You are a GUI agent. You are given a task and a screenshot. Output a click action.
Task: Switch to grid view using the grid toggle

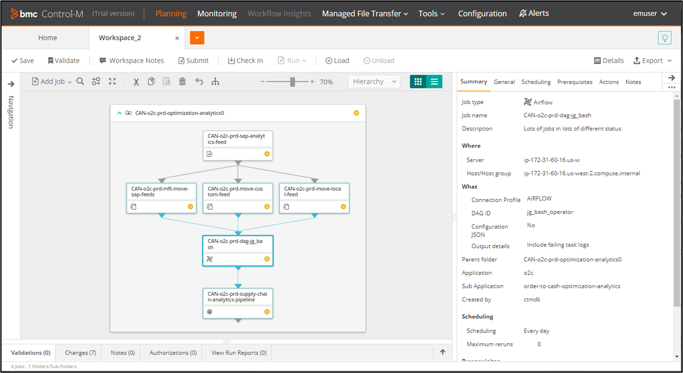pos(418,81)
